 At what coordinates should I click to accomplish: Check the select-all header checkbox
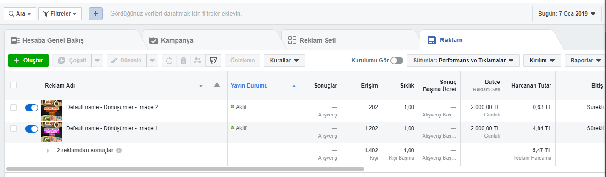(13, 85)
